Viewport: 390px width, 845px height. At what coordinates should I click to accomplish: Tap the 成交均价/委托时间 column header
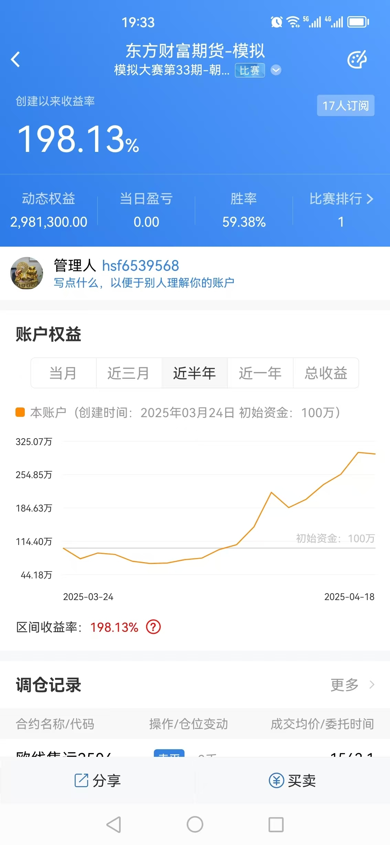(323, 724)
